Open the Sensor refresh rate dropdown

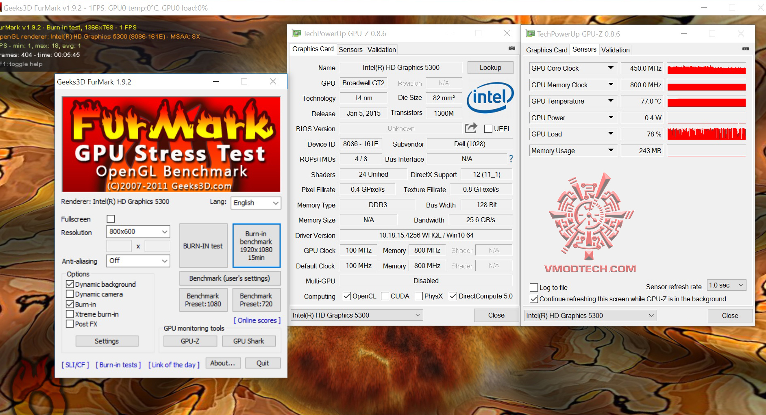(x=727, y=285)
